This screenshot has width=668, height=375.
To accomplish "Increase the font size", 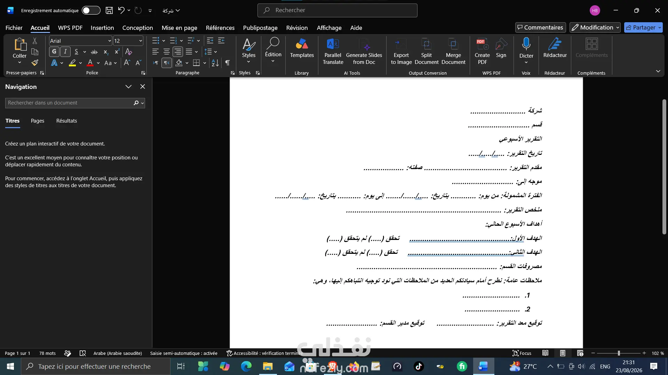I will [127, 63].
